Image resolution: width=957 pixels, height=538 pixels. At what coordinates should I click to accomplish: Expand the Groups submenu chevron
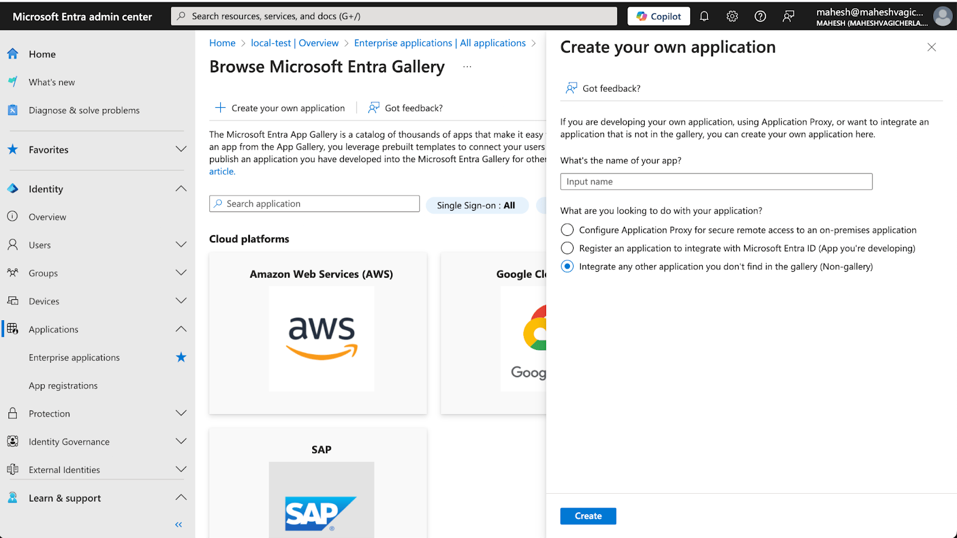181,273
